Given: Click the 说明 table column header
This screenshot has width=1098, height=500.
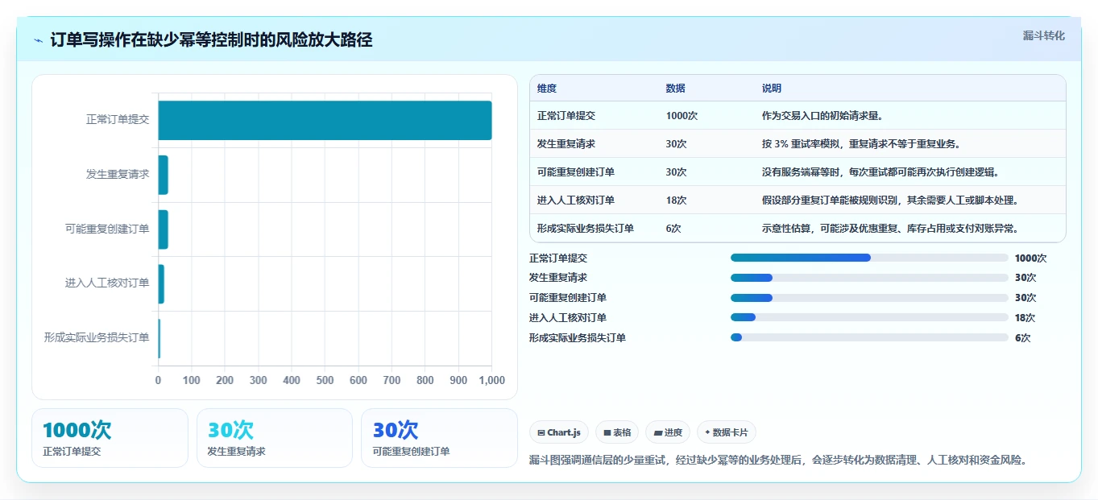Looking at the screenshot, I should (x=772, y=89).
